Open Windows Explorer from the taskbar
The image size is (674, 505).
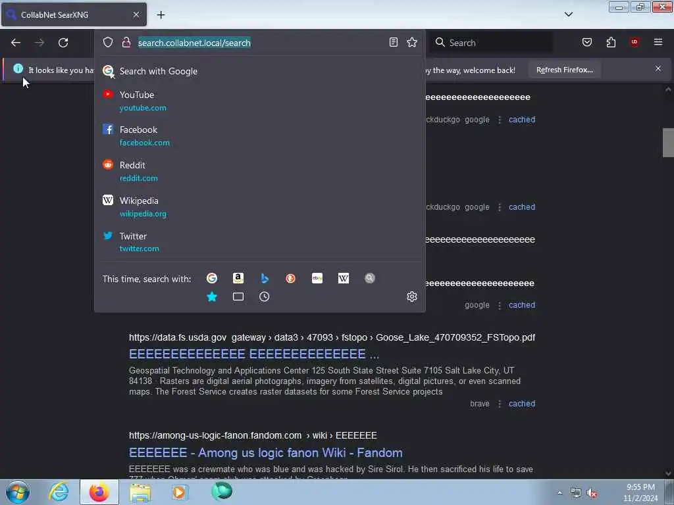click(x=140, y=493)
